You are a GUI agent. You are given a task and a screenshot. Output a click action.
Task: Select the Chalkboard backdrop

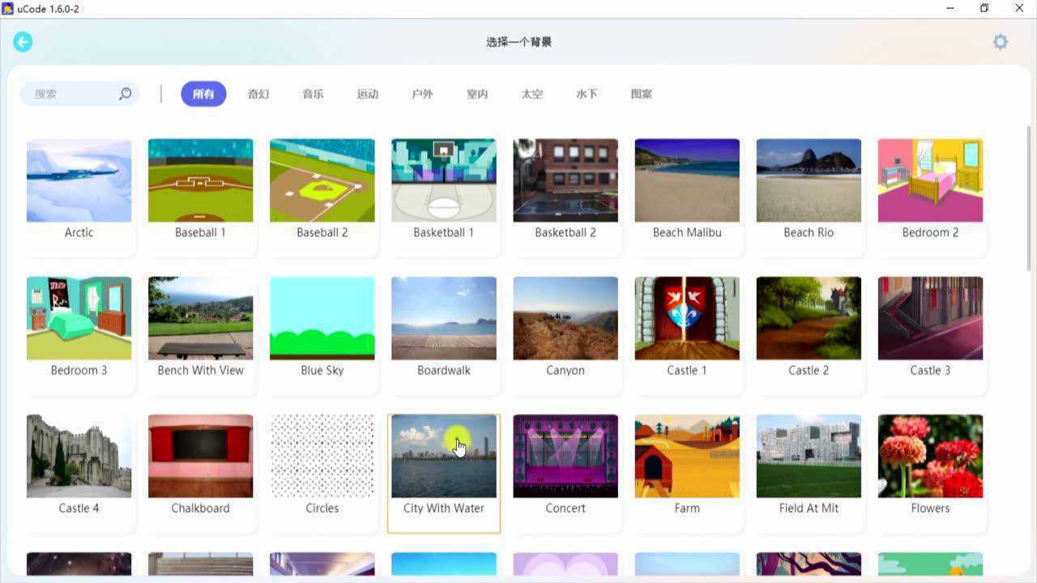click(200, 455)
